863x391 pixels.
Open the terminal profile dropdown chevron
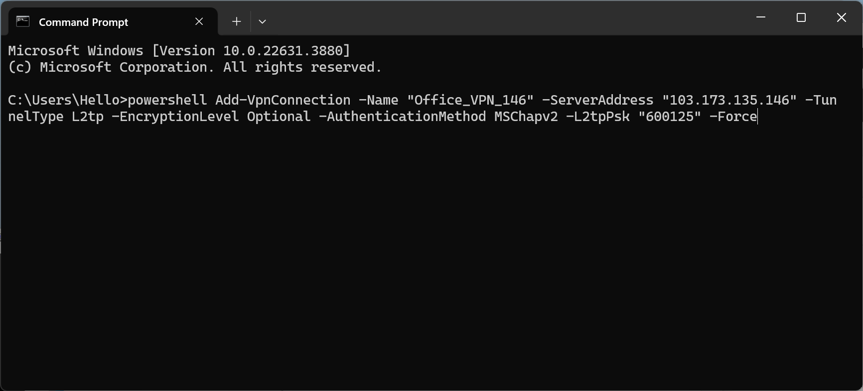263,21
